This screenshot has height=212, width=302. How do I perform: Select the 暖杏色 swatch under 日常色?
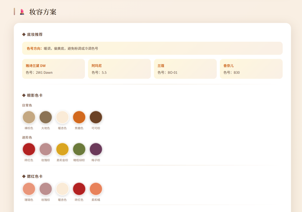tap(62, 117)
